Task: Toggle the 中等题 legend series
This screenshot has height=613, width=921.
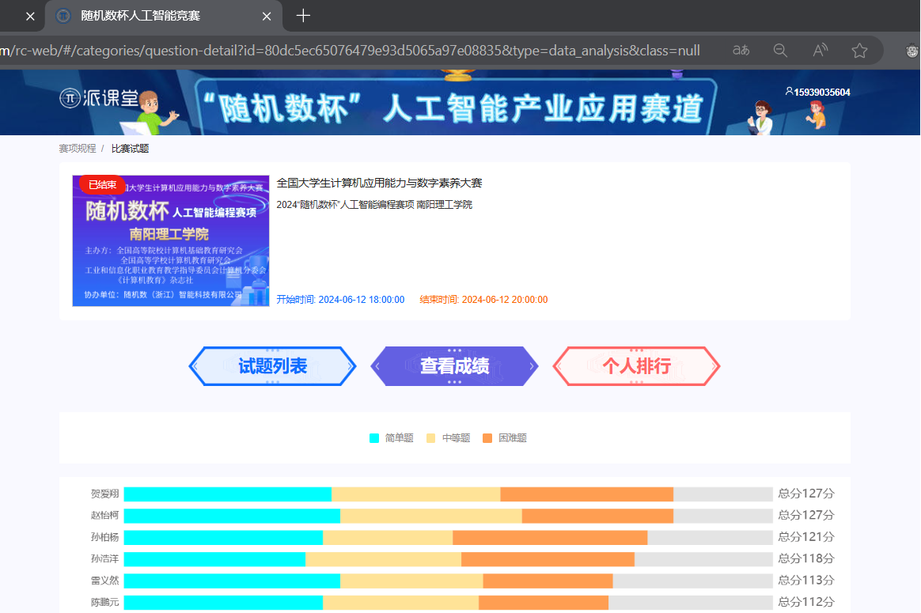Action: [449, 438]
